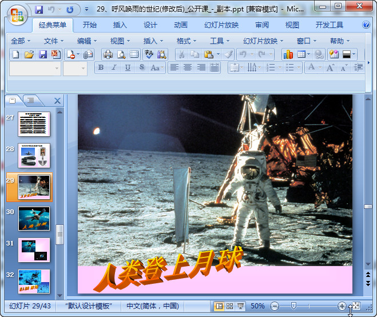Close the slide thumbnail pane
This screenshot has height=317, width=377.
tap(57, 101)
